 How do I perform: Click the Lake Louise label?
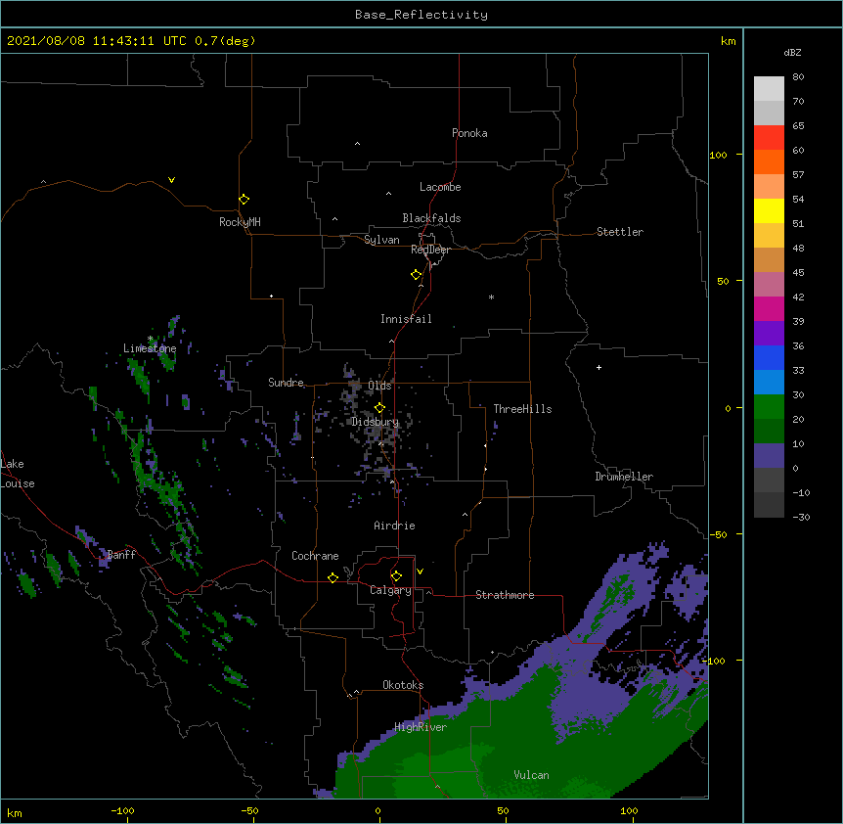(x=18, y=474)
